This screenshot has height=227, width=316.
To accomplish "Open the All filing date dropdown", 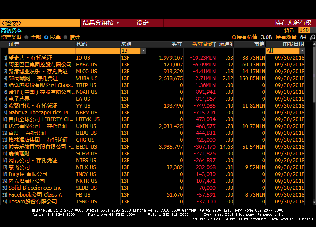I will click(302, 51).
